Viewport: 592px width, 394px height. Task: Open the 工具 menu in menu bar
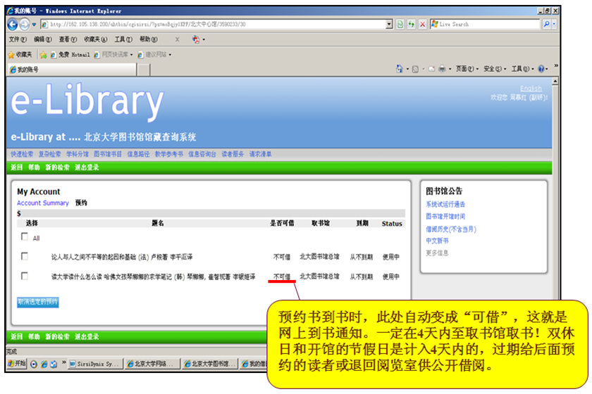(x=123, y=39)
